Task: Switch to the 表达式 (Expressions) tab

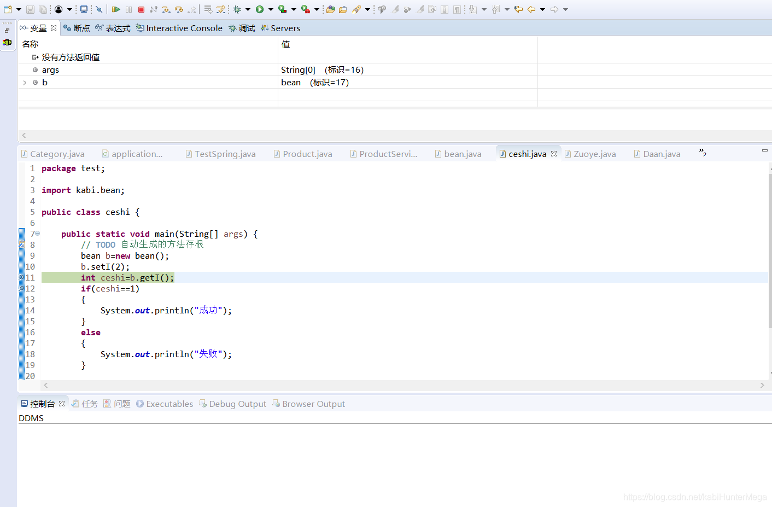Action: (113, 28)
